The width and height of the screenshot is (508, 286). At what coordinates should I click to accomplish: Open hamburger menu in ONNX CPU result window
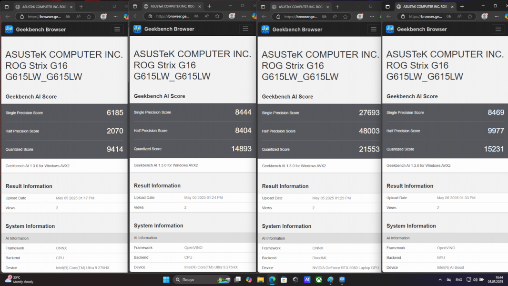(x=117, y=30)
